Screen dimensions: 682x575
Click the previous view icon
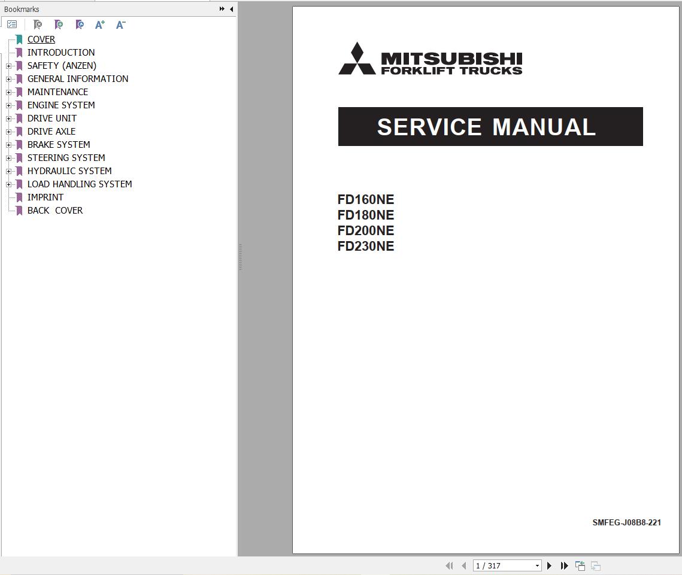[x=580, y=565]
